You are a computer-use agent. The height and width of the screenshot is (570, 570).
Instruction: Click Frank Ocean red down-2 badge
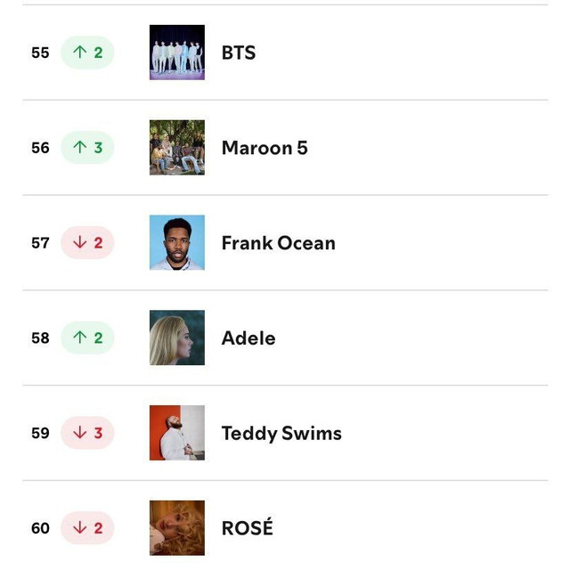click(87, 242)
